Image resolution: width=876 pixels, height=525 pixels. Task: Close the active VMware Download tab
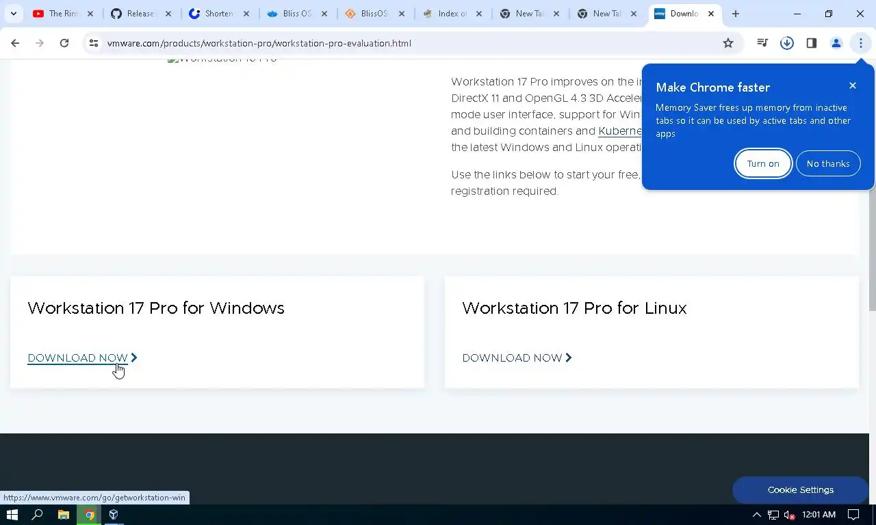tap(710, 14)
